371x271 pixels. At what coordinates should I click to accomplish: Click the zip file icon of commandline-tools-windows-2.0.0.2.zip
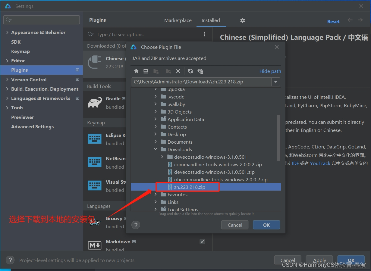170,165
